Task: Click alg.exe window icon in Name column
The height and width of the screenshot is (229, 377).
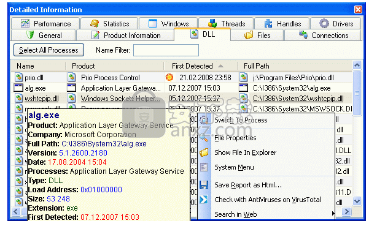Action: coord(18,88)
